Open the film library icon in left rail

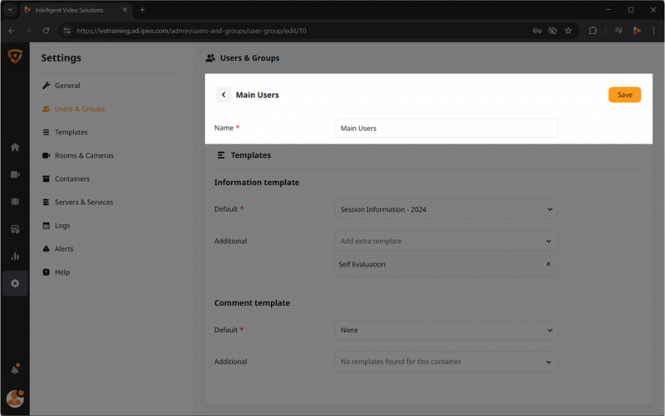(x=15, y=202)
